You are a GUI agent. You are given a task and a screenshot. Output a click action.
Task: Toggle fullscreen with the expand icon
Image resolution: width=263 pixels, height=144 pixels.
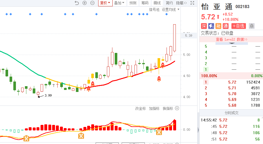192,3
